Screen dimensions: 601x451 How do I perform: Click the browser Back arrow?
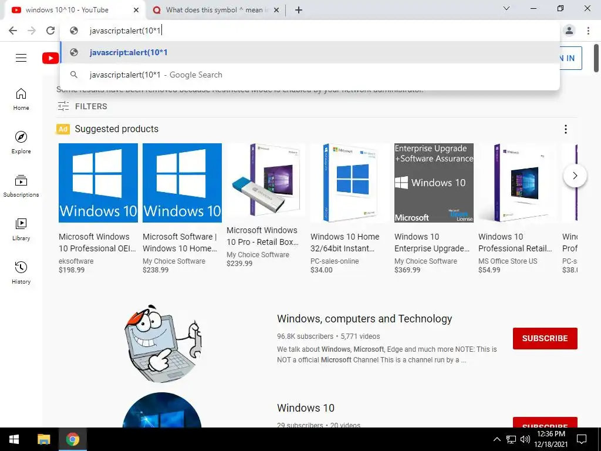[x=13, y=31]
